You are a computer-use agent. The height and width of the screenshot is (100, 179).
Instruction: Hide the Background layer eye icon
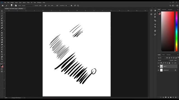point(158,70)
